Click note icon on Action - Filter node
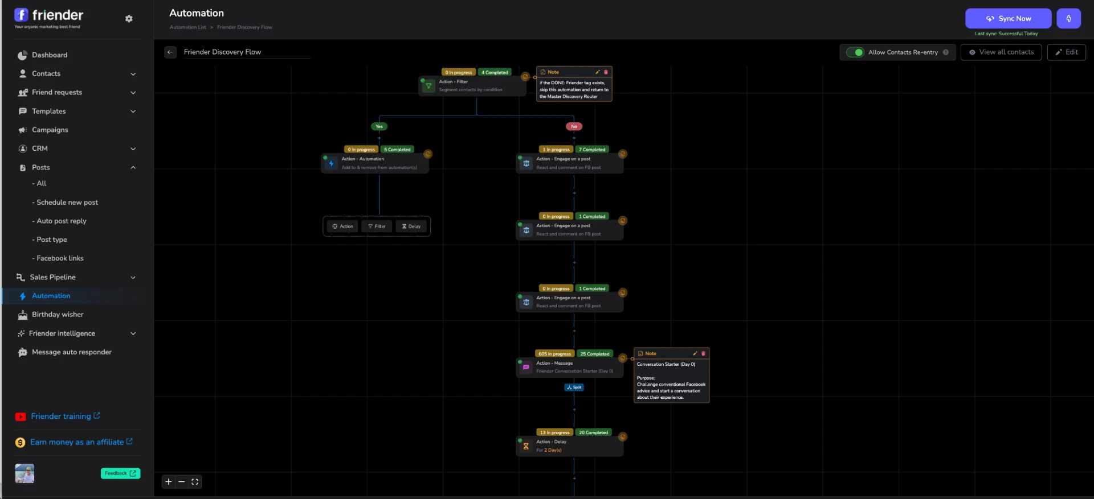This screenshot has height=499, width=1094. (525, 77)
